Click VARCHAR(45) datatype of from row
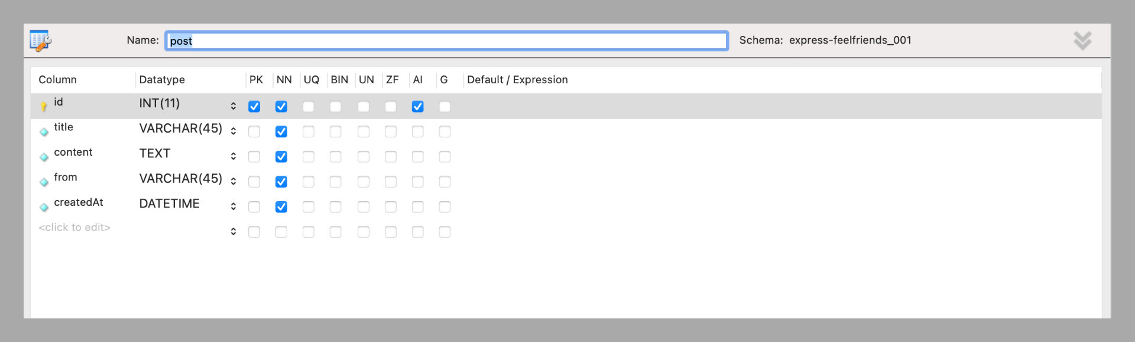 click(x=181, y=179)
